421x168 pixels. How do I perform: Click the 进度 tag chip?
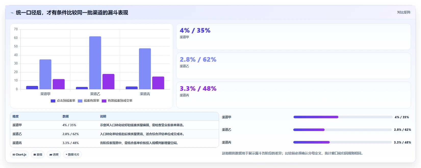[x=54, y=154]
